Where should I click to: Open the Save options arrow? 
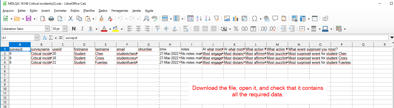pos(34,19)
